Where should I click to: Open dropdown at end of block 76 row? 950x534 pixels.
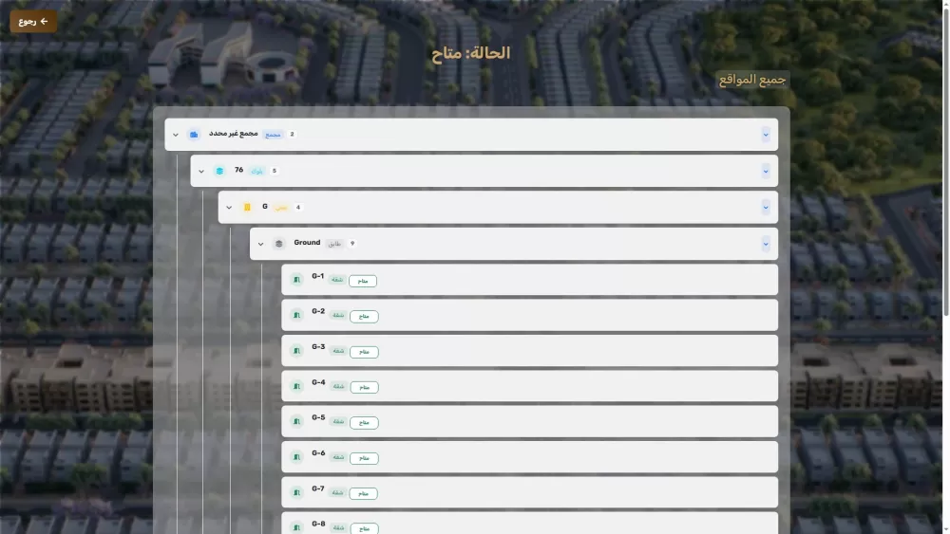pyautogui.click(x=766, y=172)
